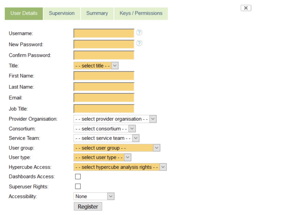Click into the Email text field
Viewport: 286px width, 215px height.
pyautogui.click(x=104, y=98)
